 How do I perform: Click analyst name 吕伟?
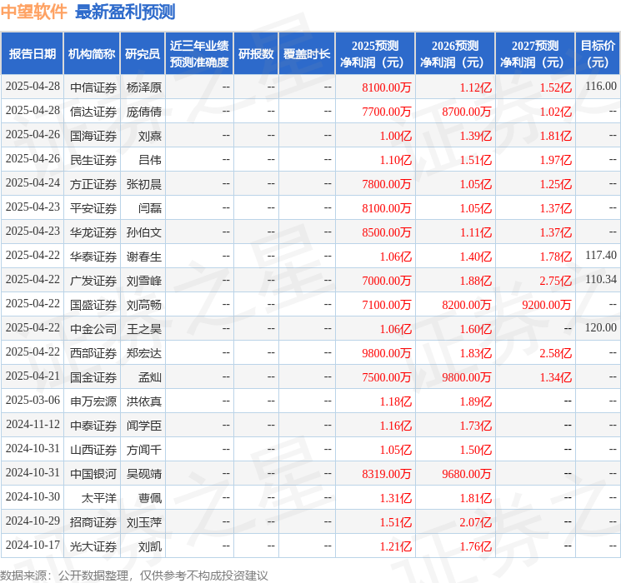tap(150, 160)
